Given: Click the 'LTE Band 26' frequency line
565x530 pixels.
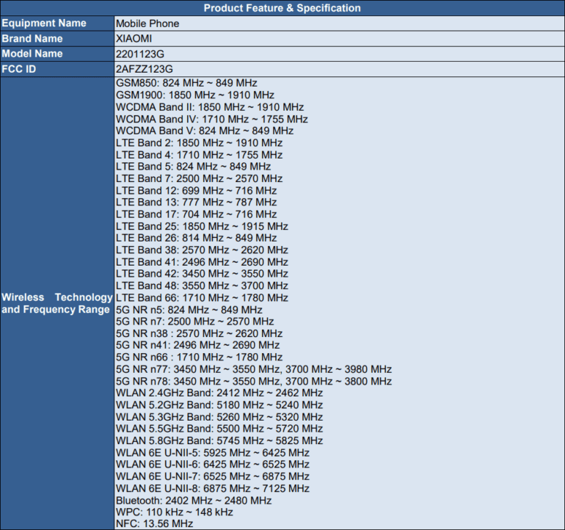Looking at the screenshot, I should coord(196,238).
